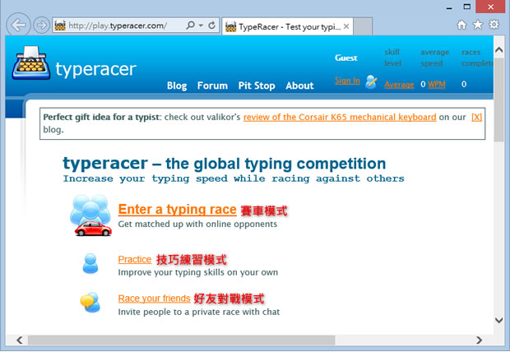Open the Forum menu item
Viewport: 510px width, 352px height.
click(x=212, y=86)
